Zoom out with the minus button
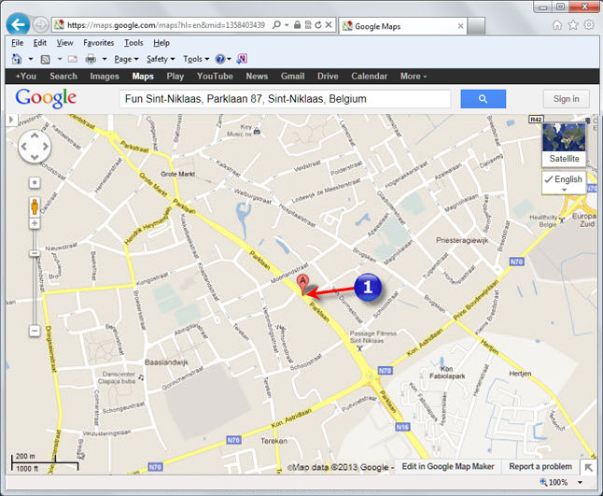This screenshot has height=496, width=603. click(35, 331)
